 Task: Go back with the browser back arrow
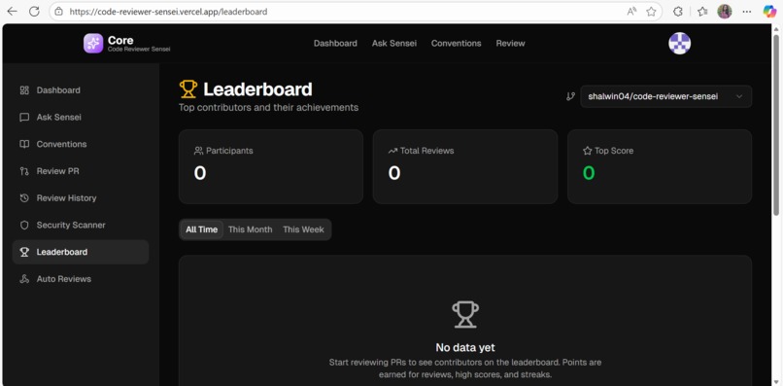pos(12,12)
